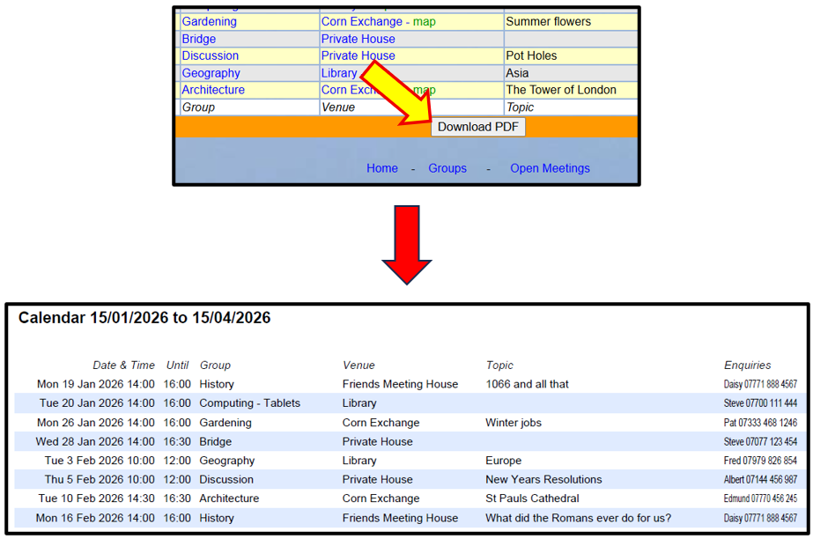Open the Architecture group link

pyautogui.click(x=213, y=90)
